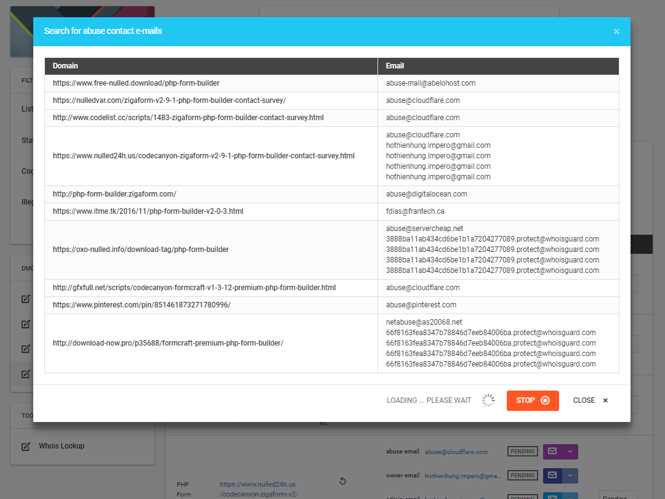Expand the dropdown arrow beside the owner email mail button

click(x=570, y=476)
